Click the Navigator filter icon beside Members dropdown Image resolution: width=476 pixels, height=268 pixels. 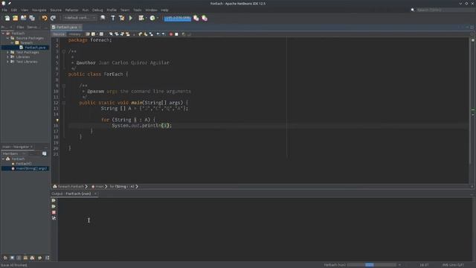pos(45,154)
